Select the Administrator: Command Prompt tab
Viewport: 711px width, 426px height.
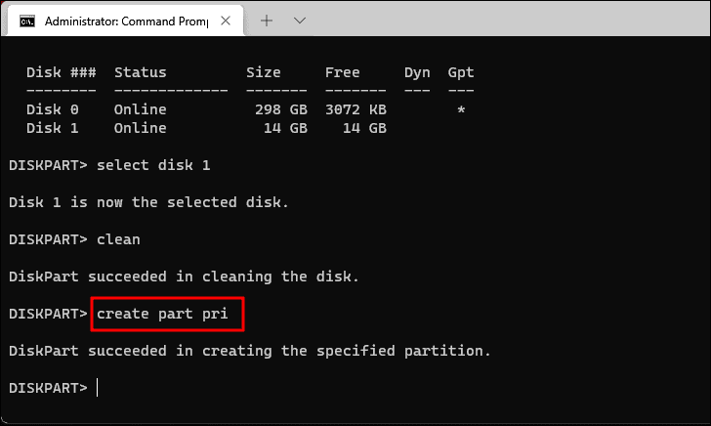(x=126, y=21)
